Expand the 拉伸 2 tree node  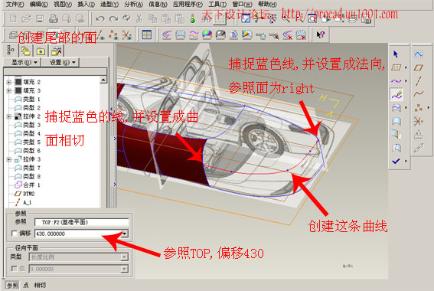point(8,116)
